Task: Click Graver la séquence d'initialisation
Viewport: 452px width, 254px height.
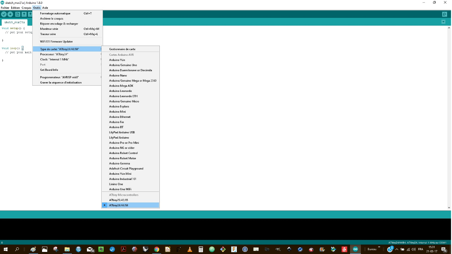Action: click(68, 82)
